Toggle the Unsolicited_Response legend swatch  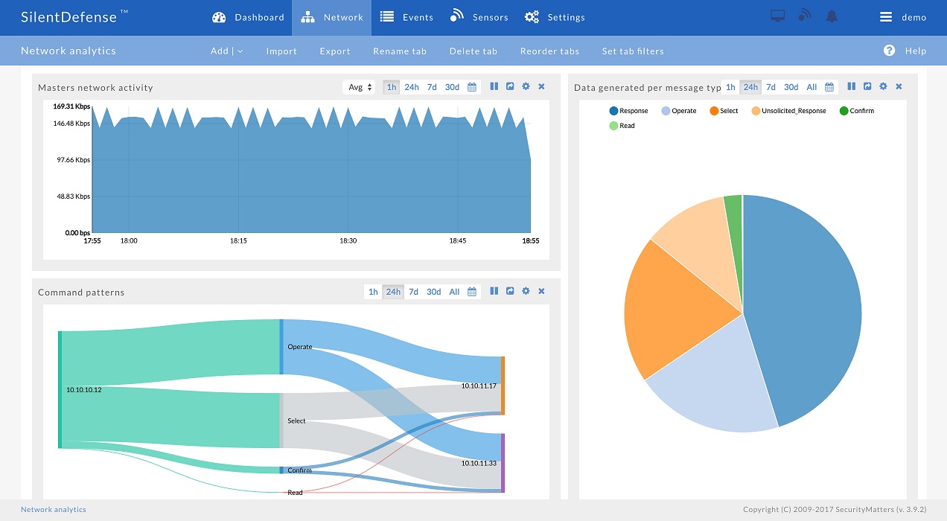pyautogui.click(x=755, y=111)
